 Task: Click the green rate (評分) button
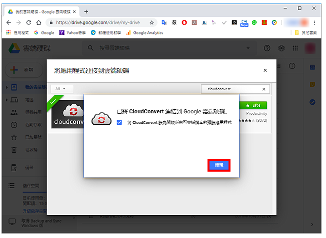[253, 106]
